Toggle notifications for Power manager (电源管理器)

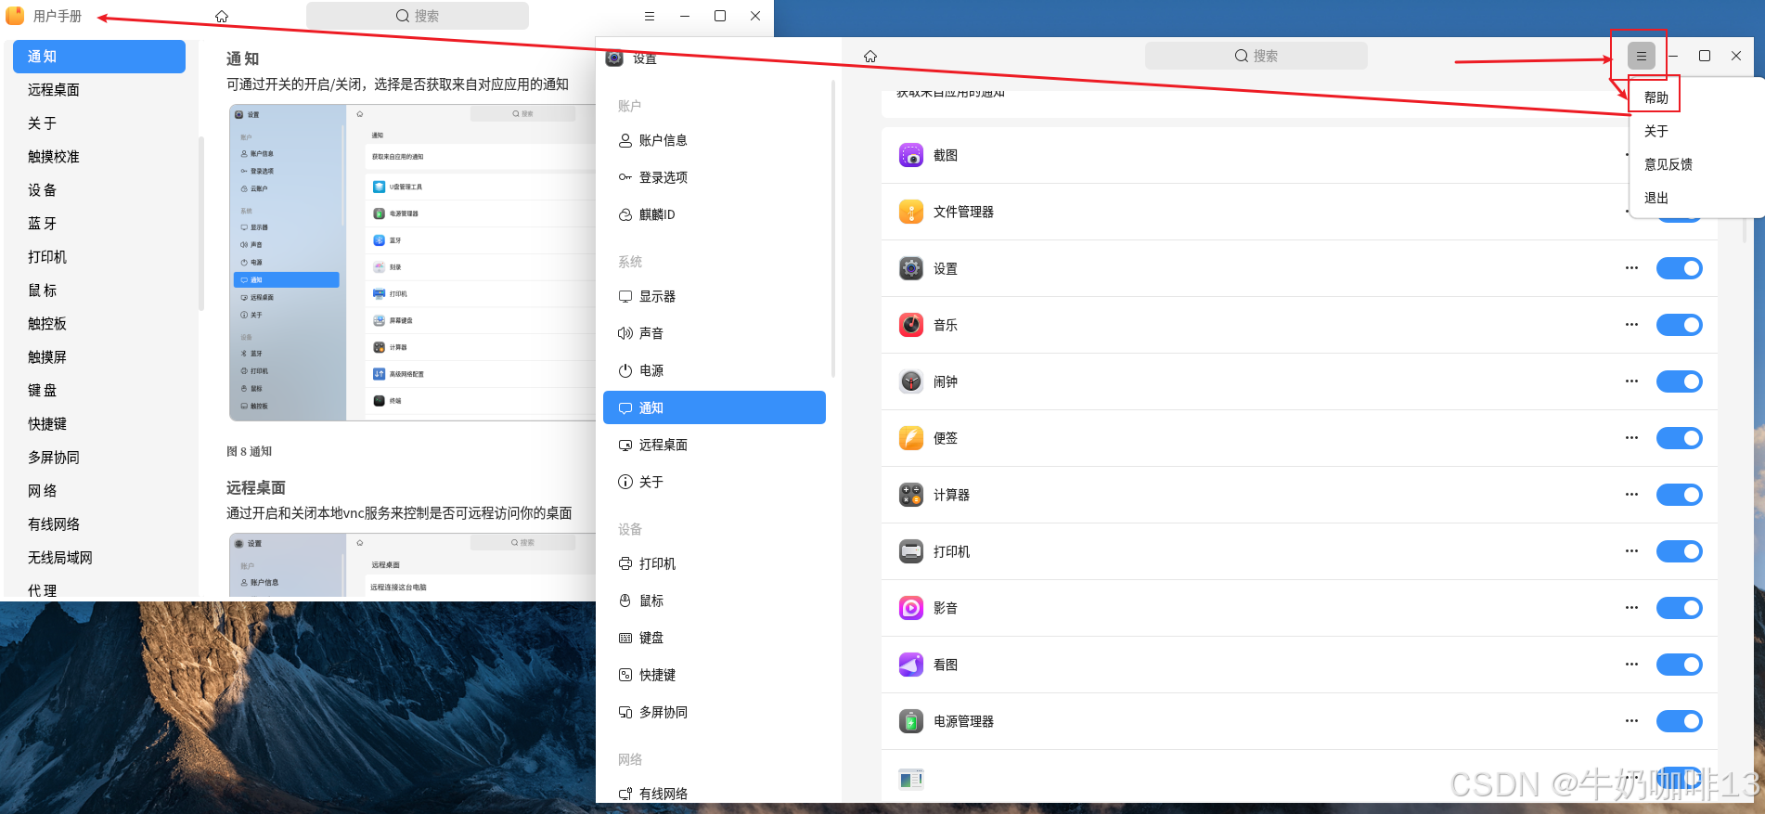pos(1679,721)
